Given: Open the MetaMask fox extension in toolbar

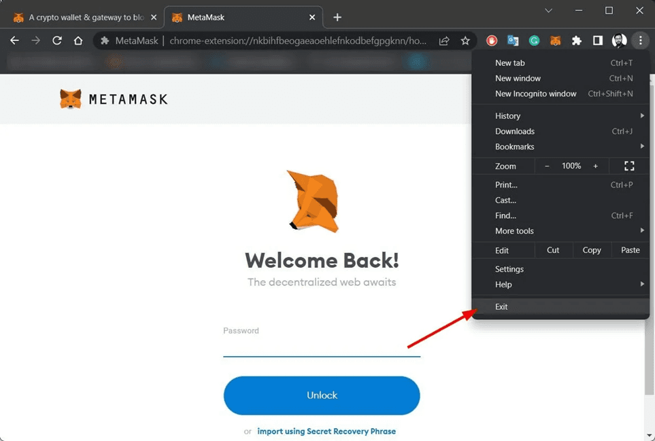Looking at the screenshot, I should [x=555, y=41].
